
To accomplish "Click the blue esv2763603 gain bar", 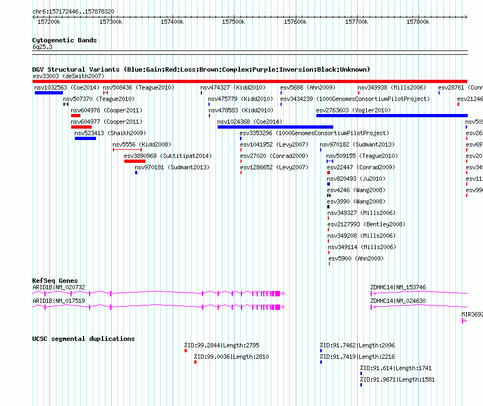I will click(x=392, y=116).
